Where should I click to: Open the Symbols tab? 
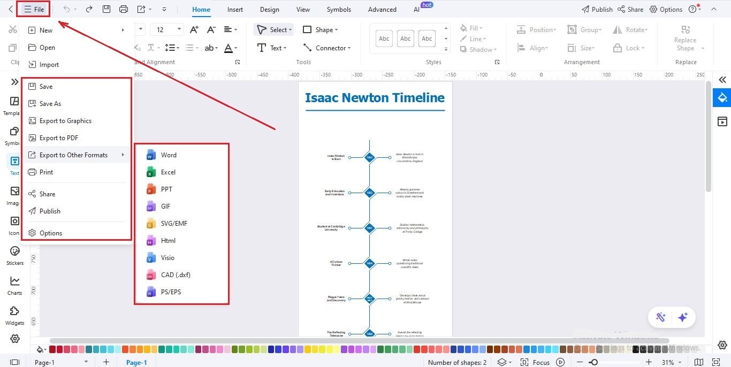pos(339,9)
